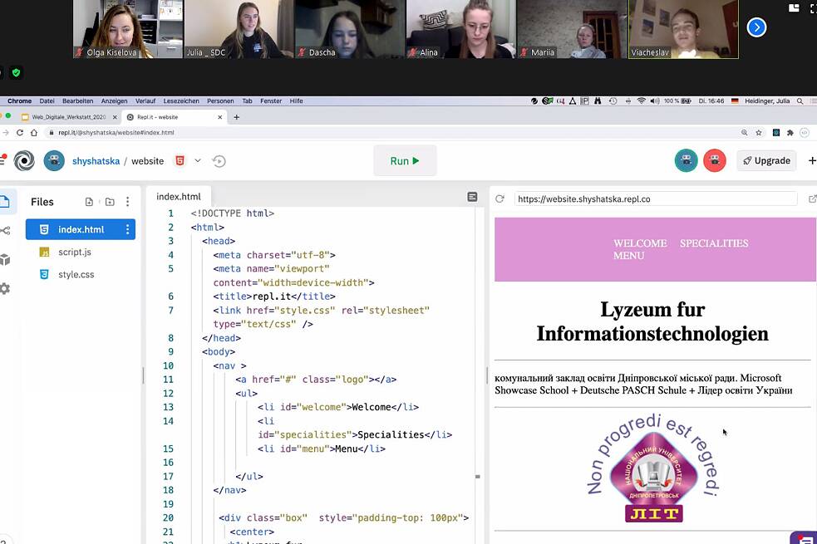Open the index.html file options menu
The width and height of the screenshot is (817, 544).
[128, 229]
